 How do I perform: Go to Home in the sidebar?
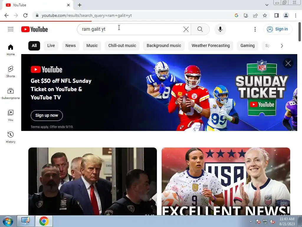point(11,50)
